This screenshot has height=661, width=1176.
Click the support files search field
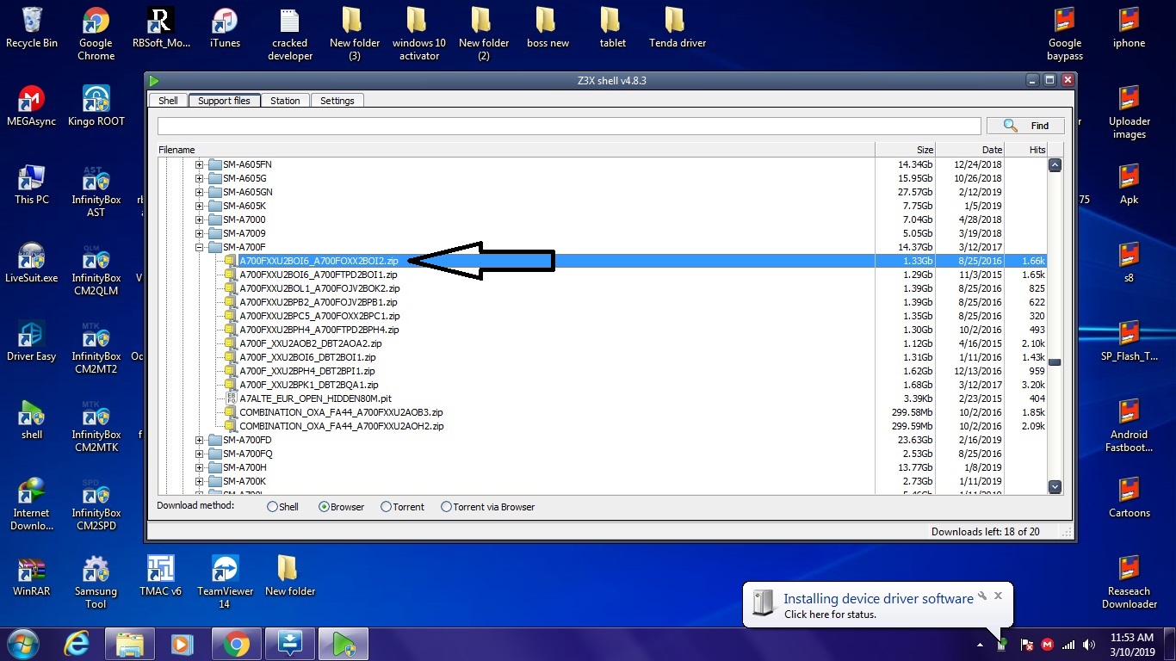pos(569,126)
